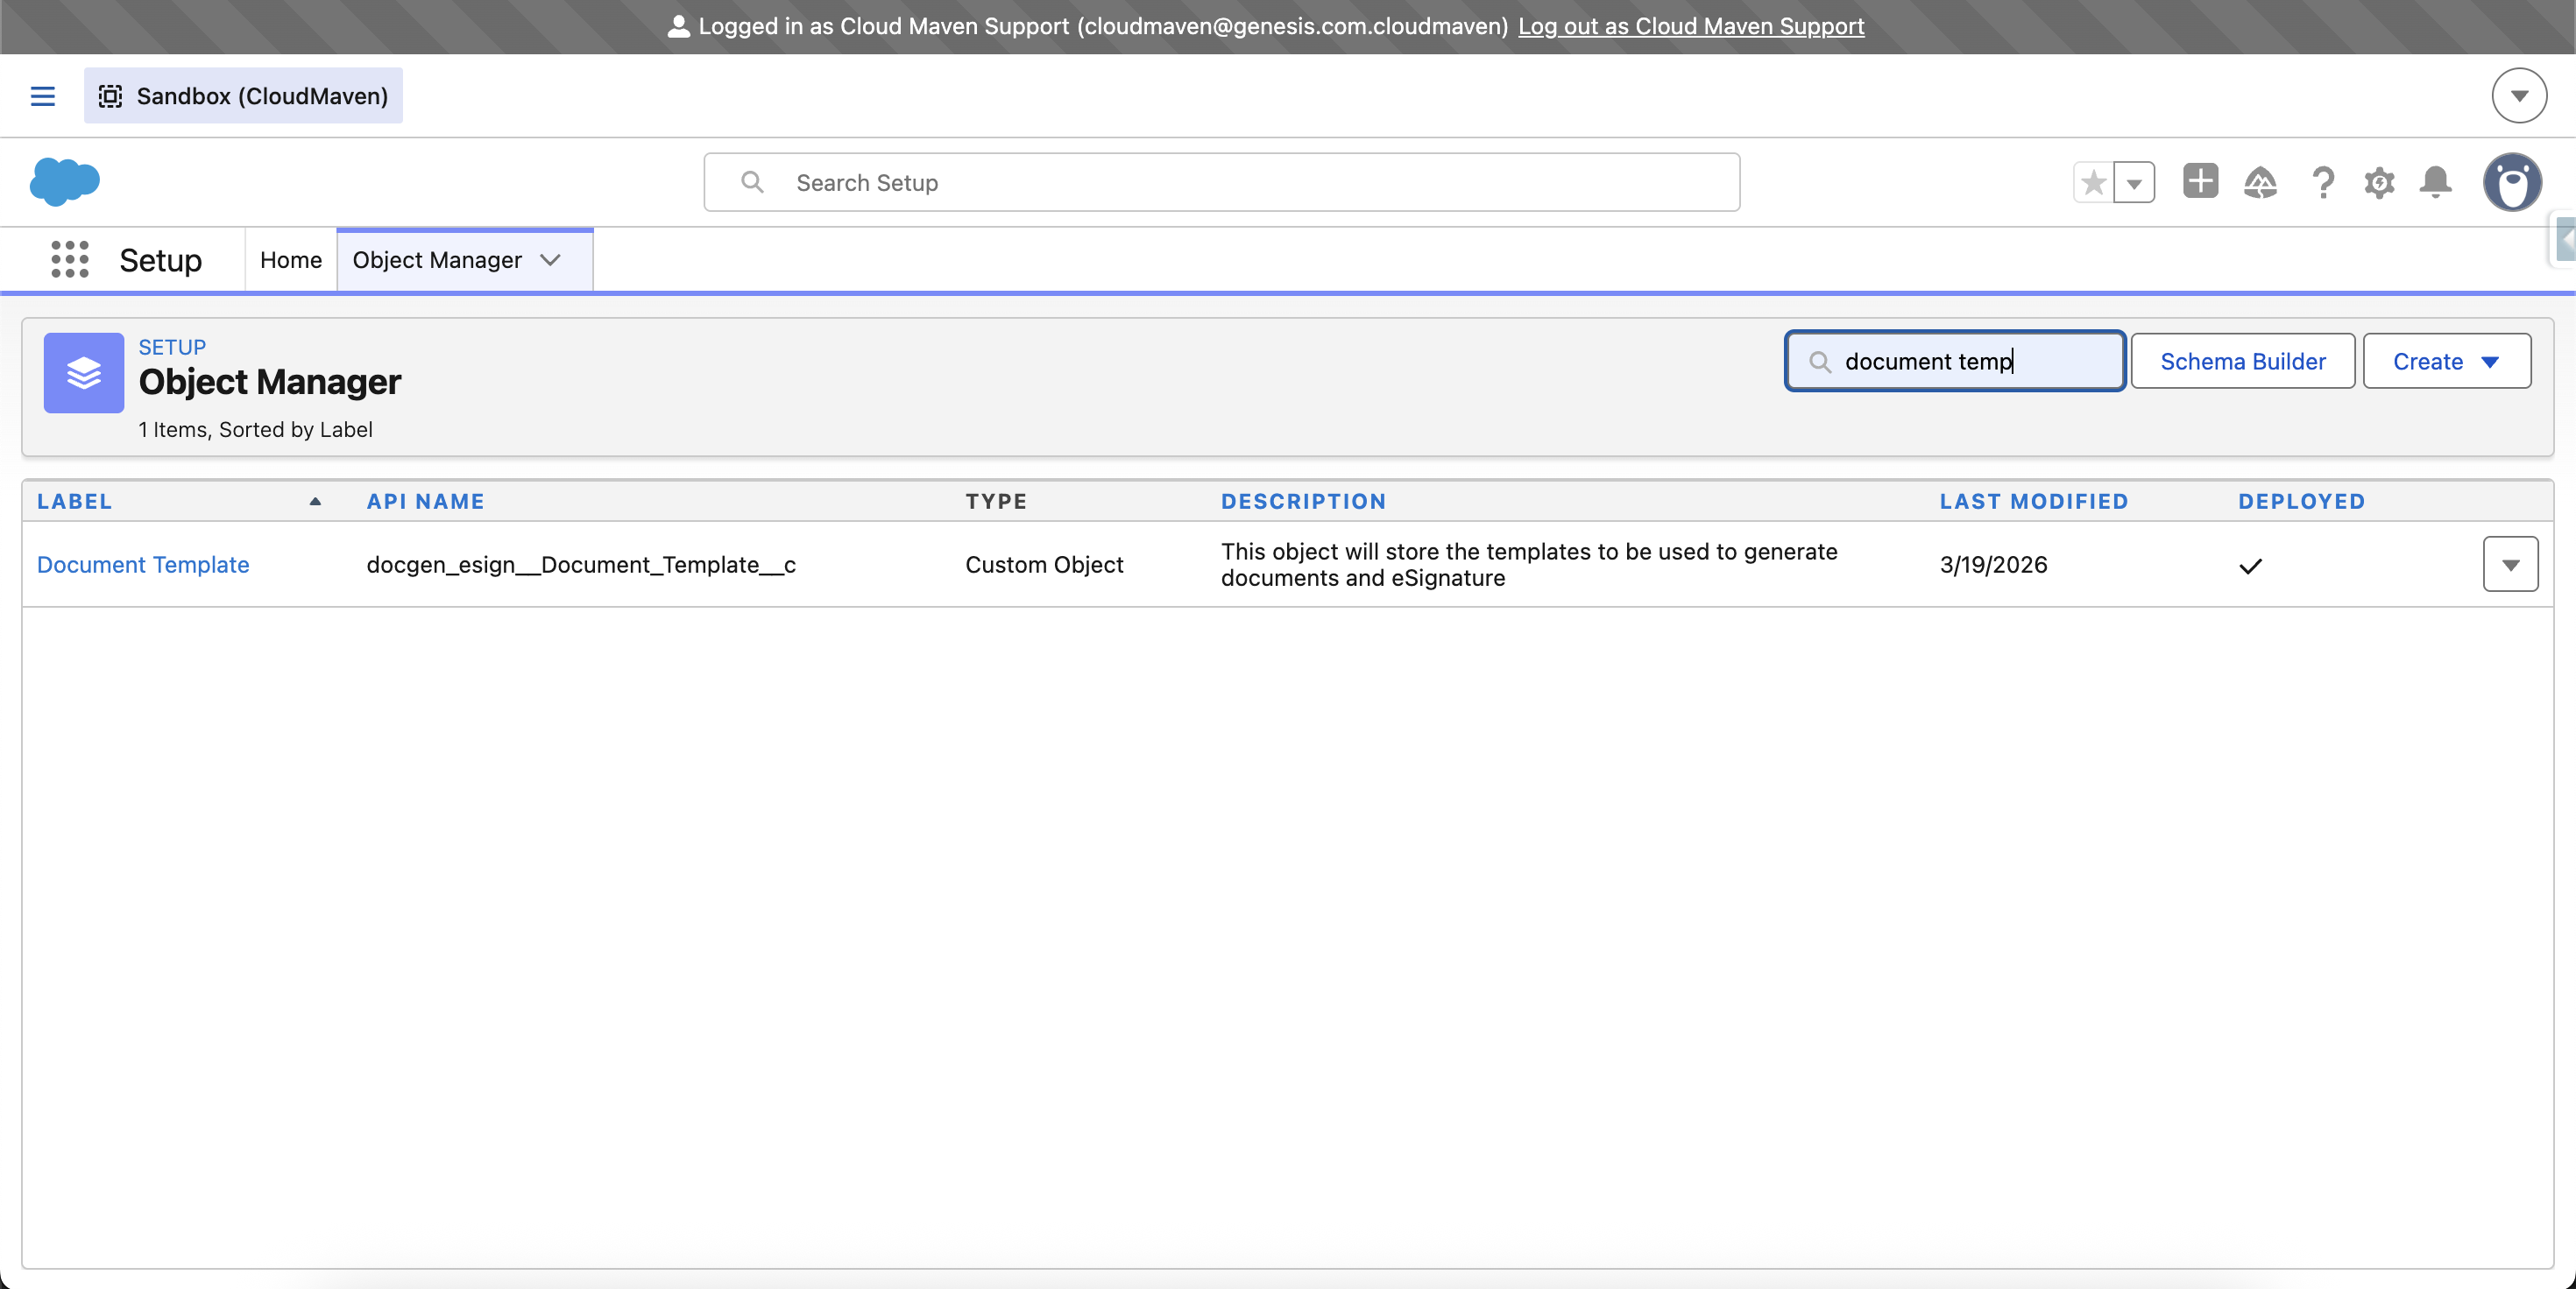2576x1289 pixels.
Task: Open the favorites list dropdown arrow
Action: (x=2134, y=183)
